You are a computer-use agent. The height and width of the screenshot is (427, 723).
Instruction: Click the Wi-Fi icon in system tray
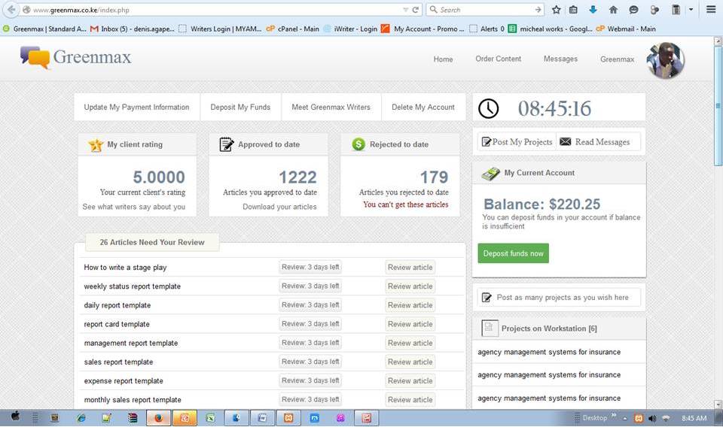click(x=666, y=418)
